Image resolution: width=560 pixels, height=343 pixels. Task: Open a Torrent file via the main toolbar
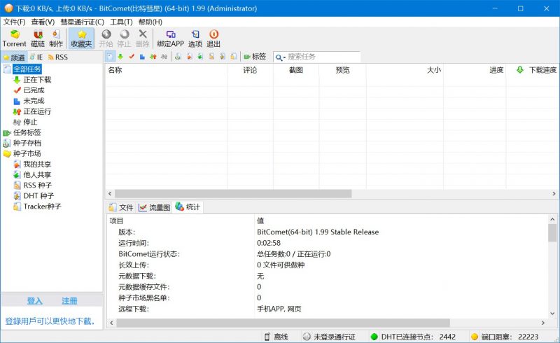14,38
